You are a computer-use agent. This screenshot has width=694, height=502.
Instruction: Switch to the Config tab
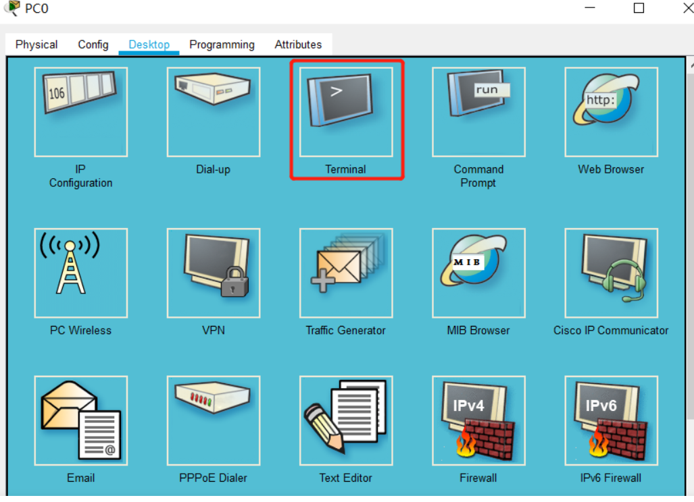pyautogui.click(x=93, y=45)
